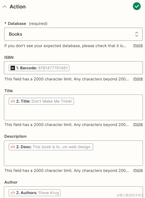Expand 'more' link under Title field
The image size is (145, 198).
(x=138, y=124)
